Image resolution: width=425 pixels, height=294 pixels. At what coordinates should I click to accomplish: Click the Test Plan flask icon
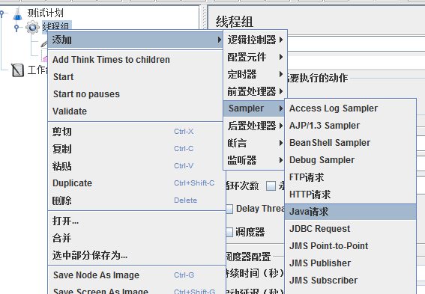18,13
